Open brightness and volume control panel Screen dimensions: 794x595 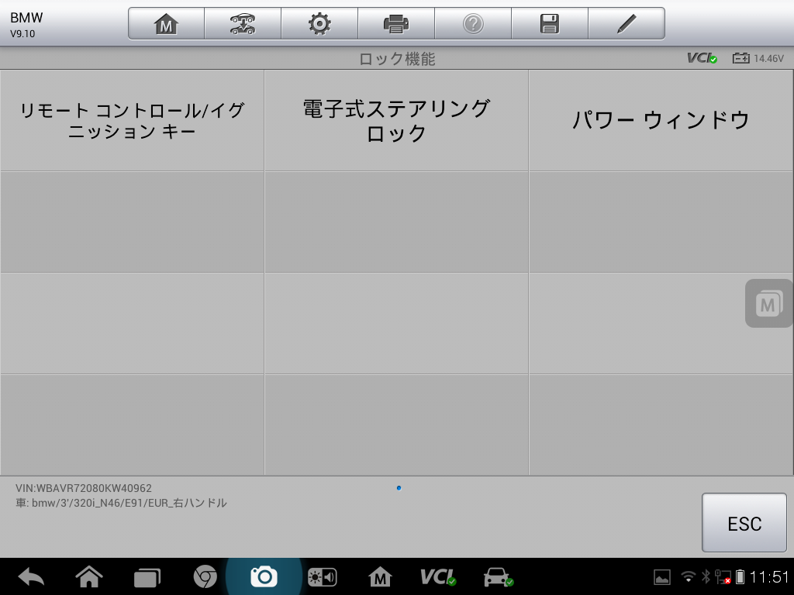[x=321, y=576]
